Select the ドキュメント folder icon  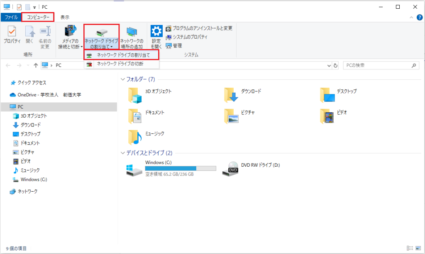pos(135,116)
